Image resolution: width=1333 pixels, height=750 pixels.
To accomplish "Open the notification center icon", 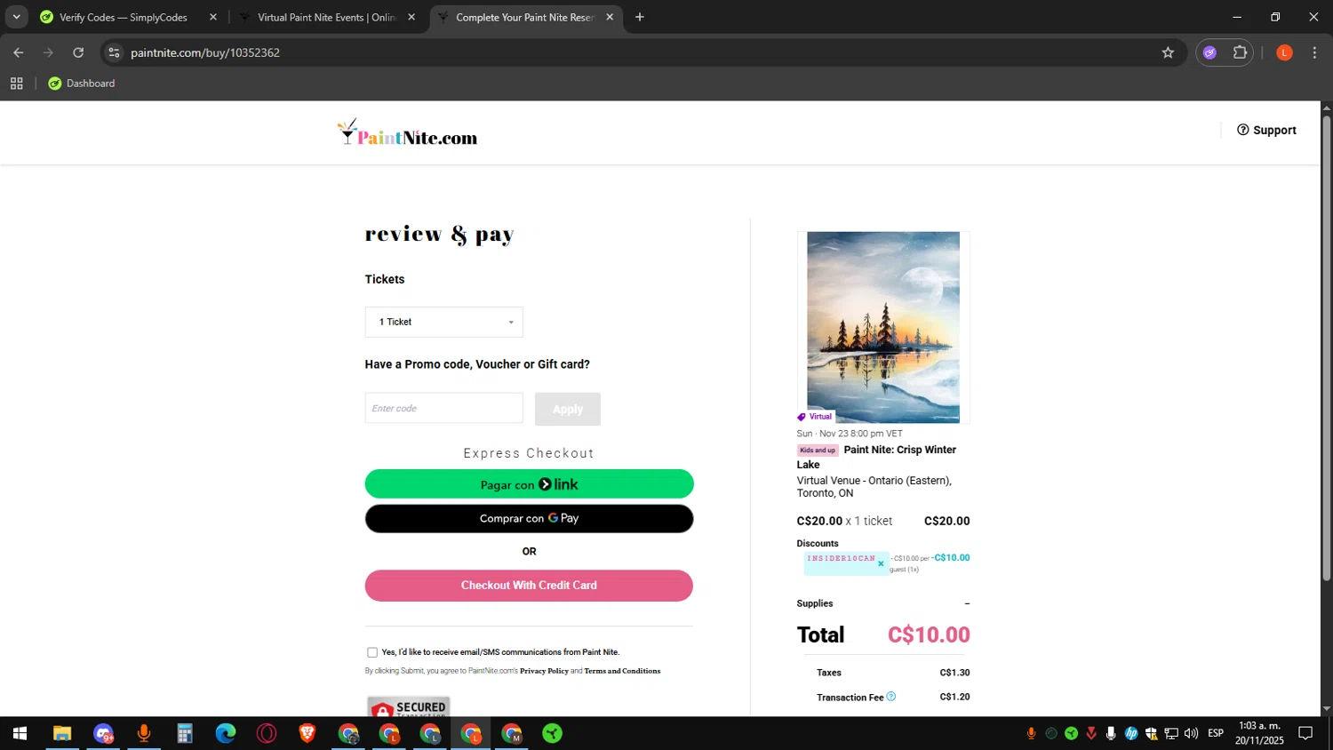I will [1305, 733].
